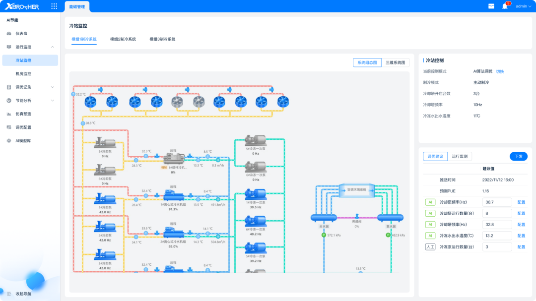Toggle to 三维系统图 view
Image resolution: width=536 pixels, height=301 pixels.
(395, 62)
